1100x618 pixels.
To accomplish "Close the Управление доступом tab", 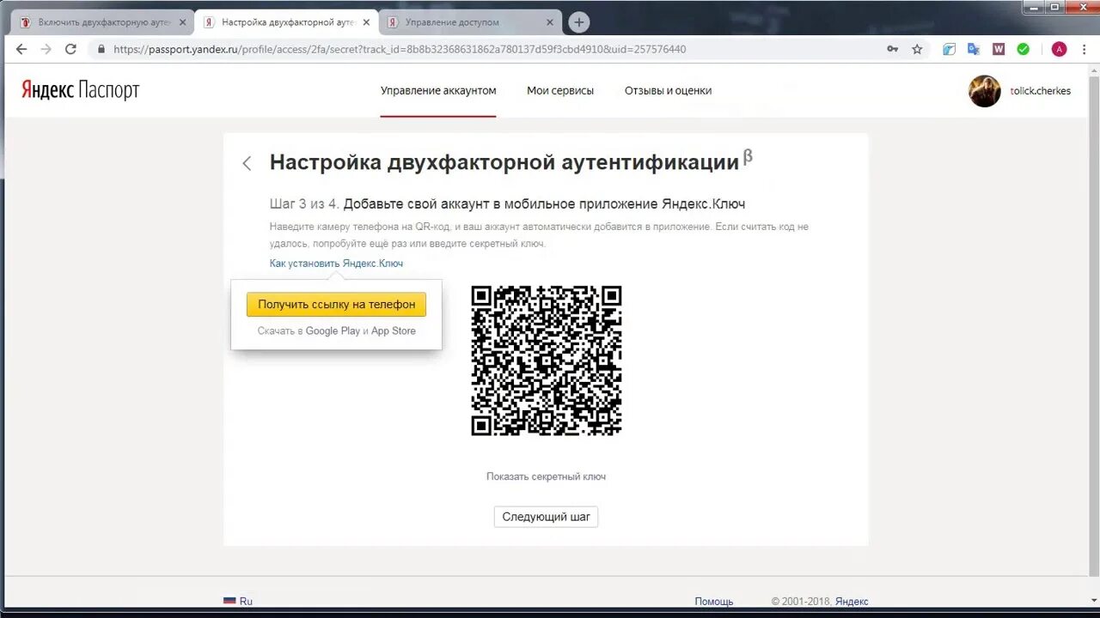I will tap(550, 22).
